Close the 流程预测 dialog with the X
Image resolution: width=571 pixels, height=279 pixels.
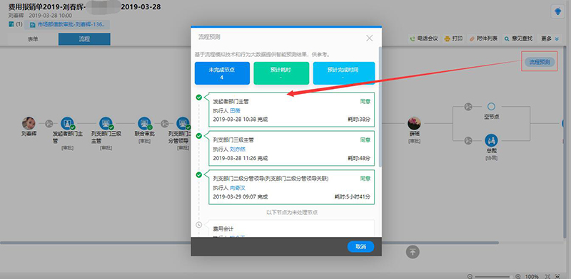(x=369, y=38)
